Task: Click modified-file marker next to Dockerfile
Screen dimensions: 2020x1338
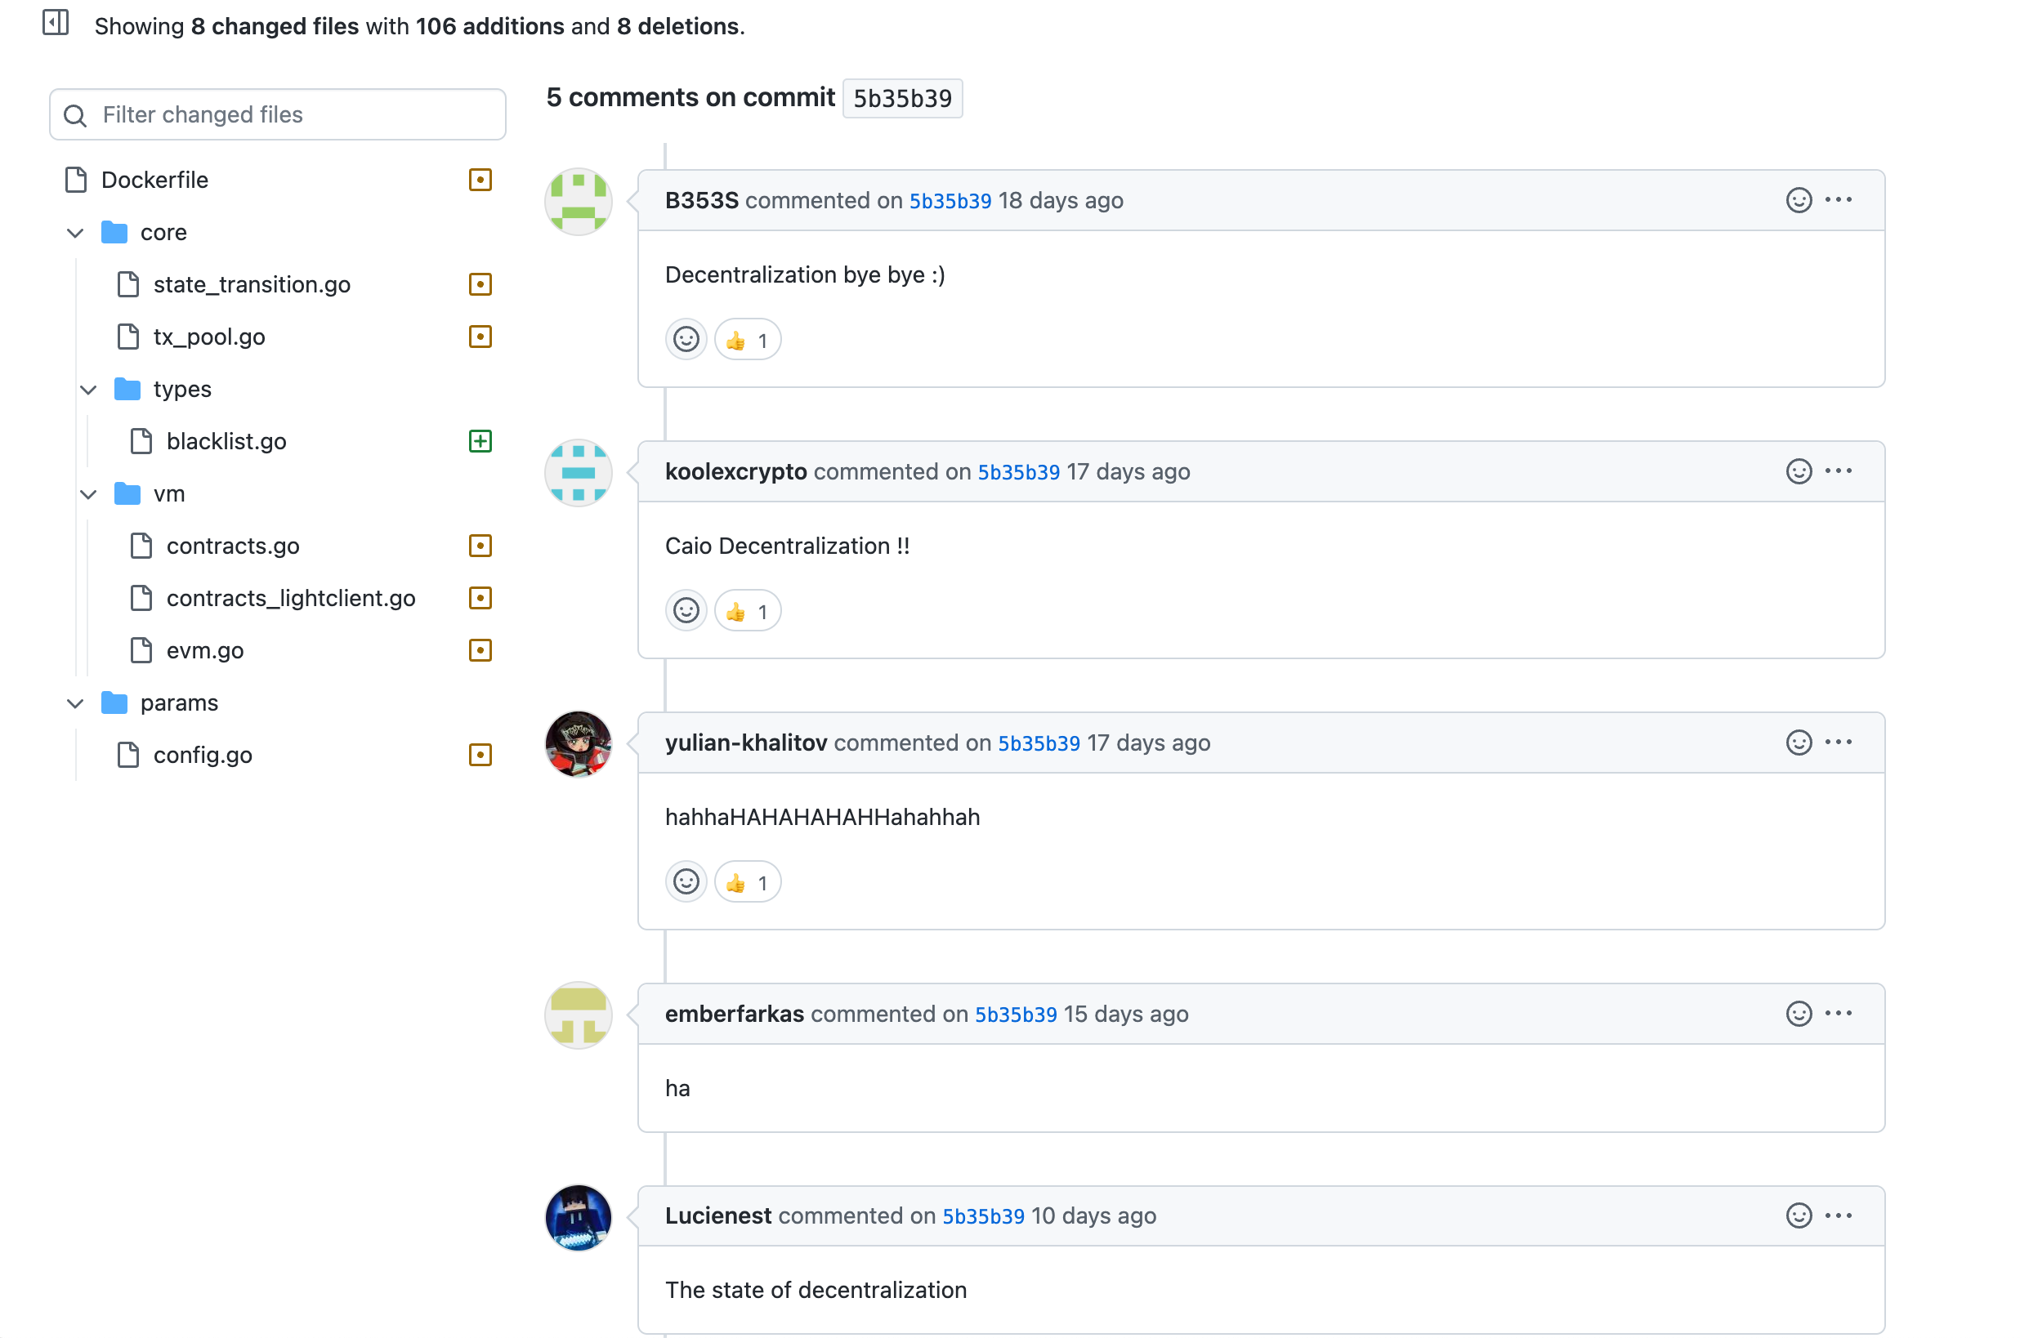Action: tap(480, 180)
